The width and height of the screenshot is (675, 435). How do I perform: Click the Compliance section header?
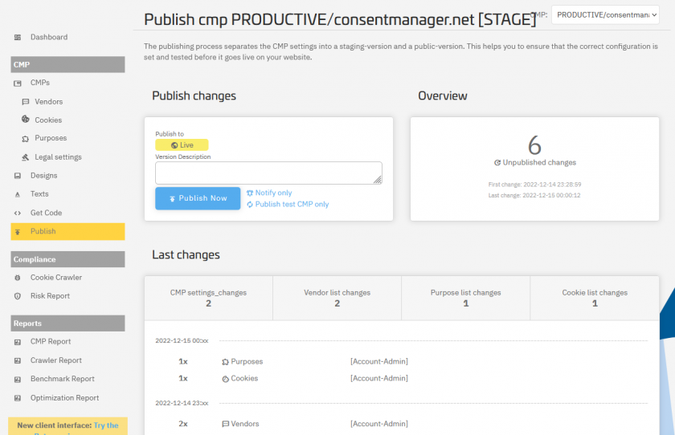pyautogui.click(x=67, y=259)
